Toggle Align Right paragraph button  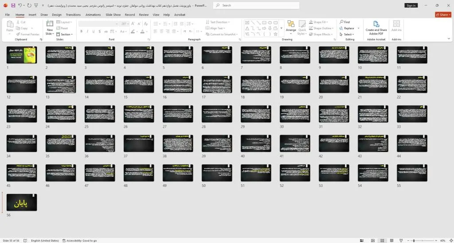tap(168, 31)
